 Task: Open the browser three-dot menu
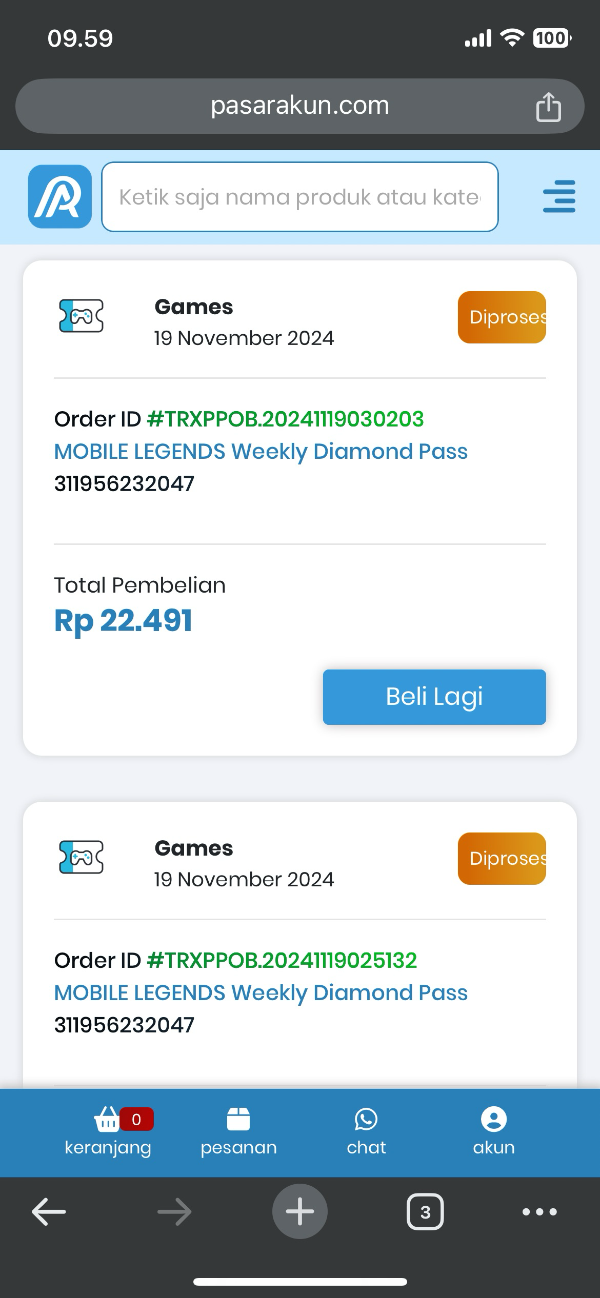tap(539, 1212)
